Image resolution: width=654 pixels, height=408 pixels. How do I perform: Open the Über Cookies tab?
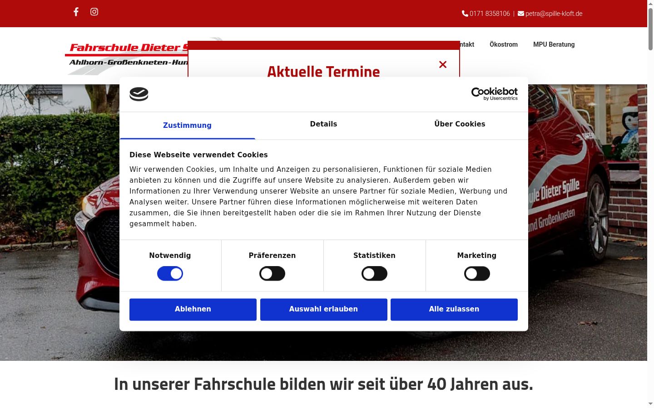pyautogui.click(x=460, y=124)
